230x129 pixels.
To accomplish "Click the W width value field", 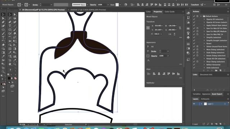I will [x=172, y=26].
